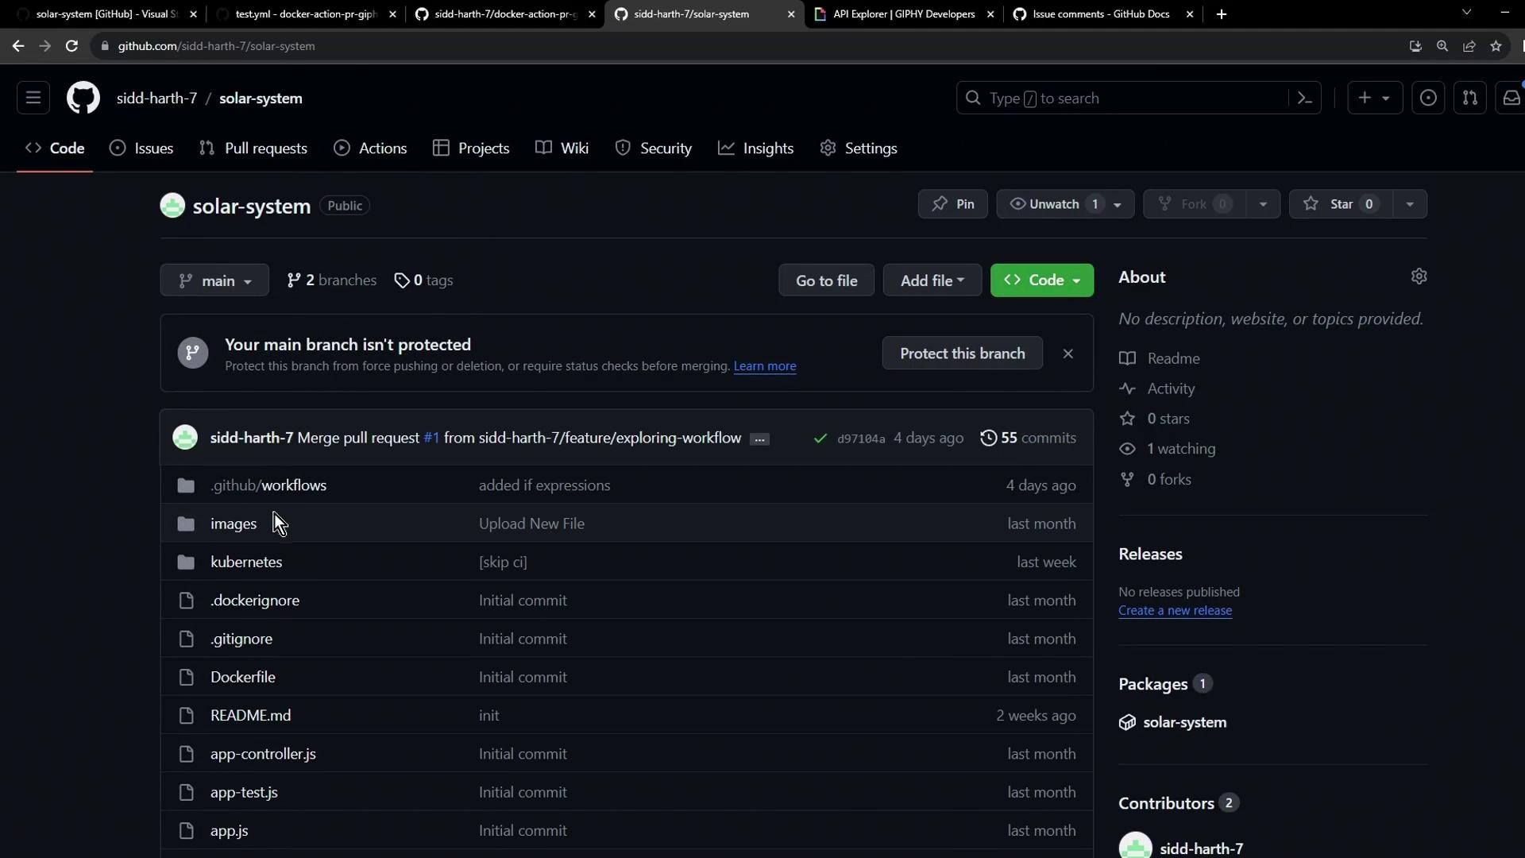Dismiss the branch protection banner
This screenshot has height=858, width=1525.
click(x=1067, y=354)
